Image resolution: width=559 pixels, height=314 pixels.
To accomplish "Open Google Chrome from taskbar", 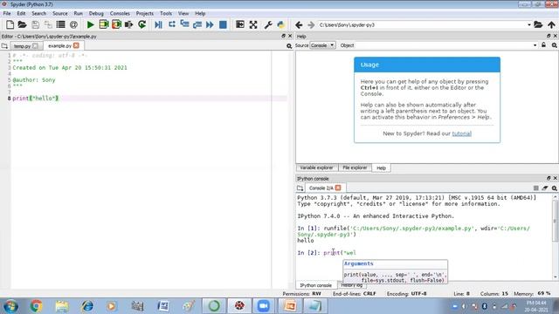I will (x=36, y=306).
